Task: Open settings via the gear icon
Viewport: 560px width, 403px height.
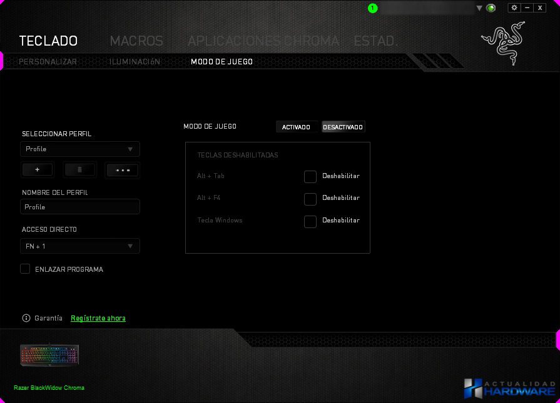Action: click(x=514, y=7)
